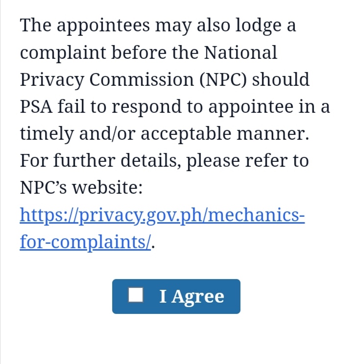Click the 'gov.ph' portion of the URL
This screenshot has width=352, height=364.
[174, 215]
